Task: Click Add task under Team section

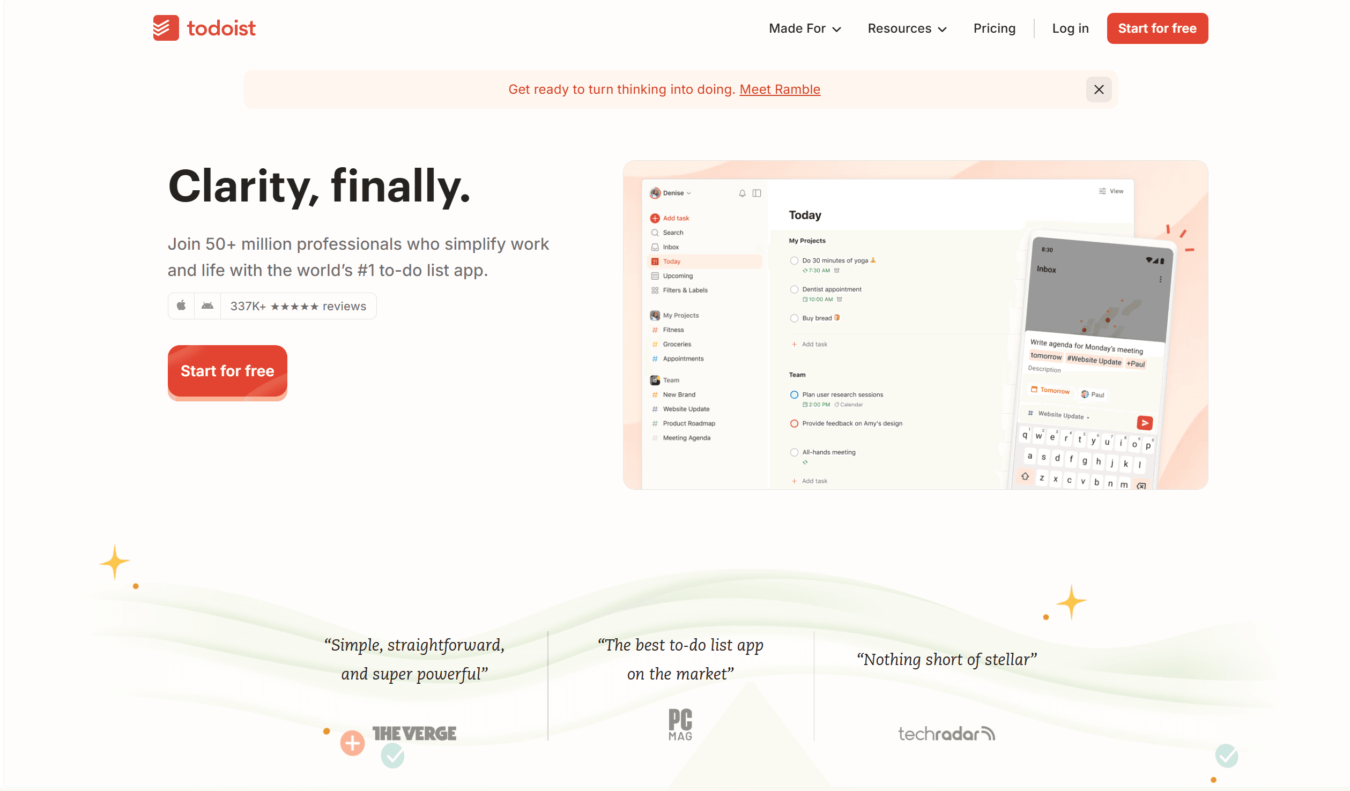Action: point(810,481)
